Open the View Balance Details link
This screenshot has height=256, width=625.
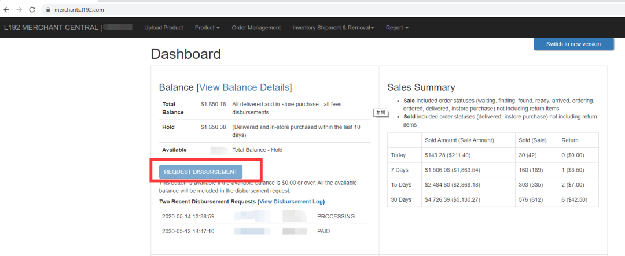pyautogui.click(x=244, y=87)
